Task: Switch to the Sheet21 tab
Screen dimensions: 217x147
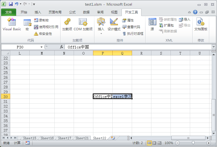Action: (x=82, y=138)
